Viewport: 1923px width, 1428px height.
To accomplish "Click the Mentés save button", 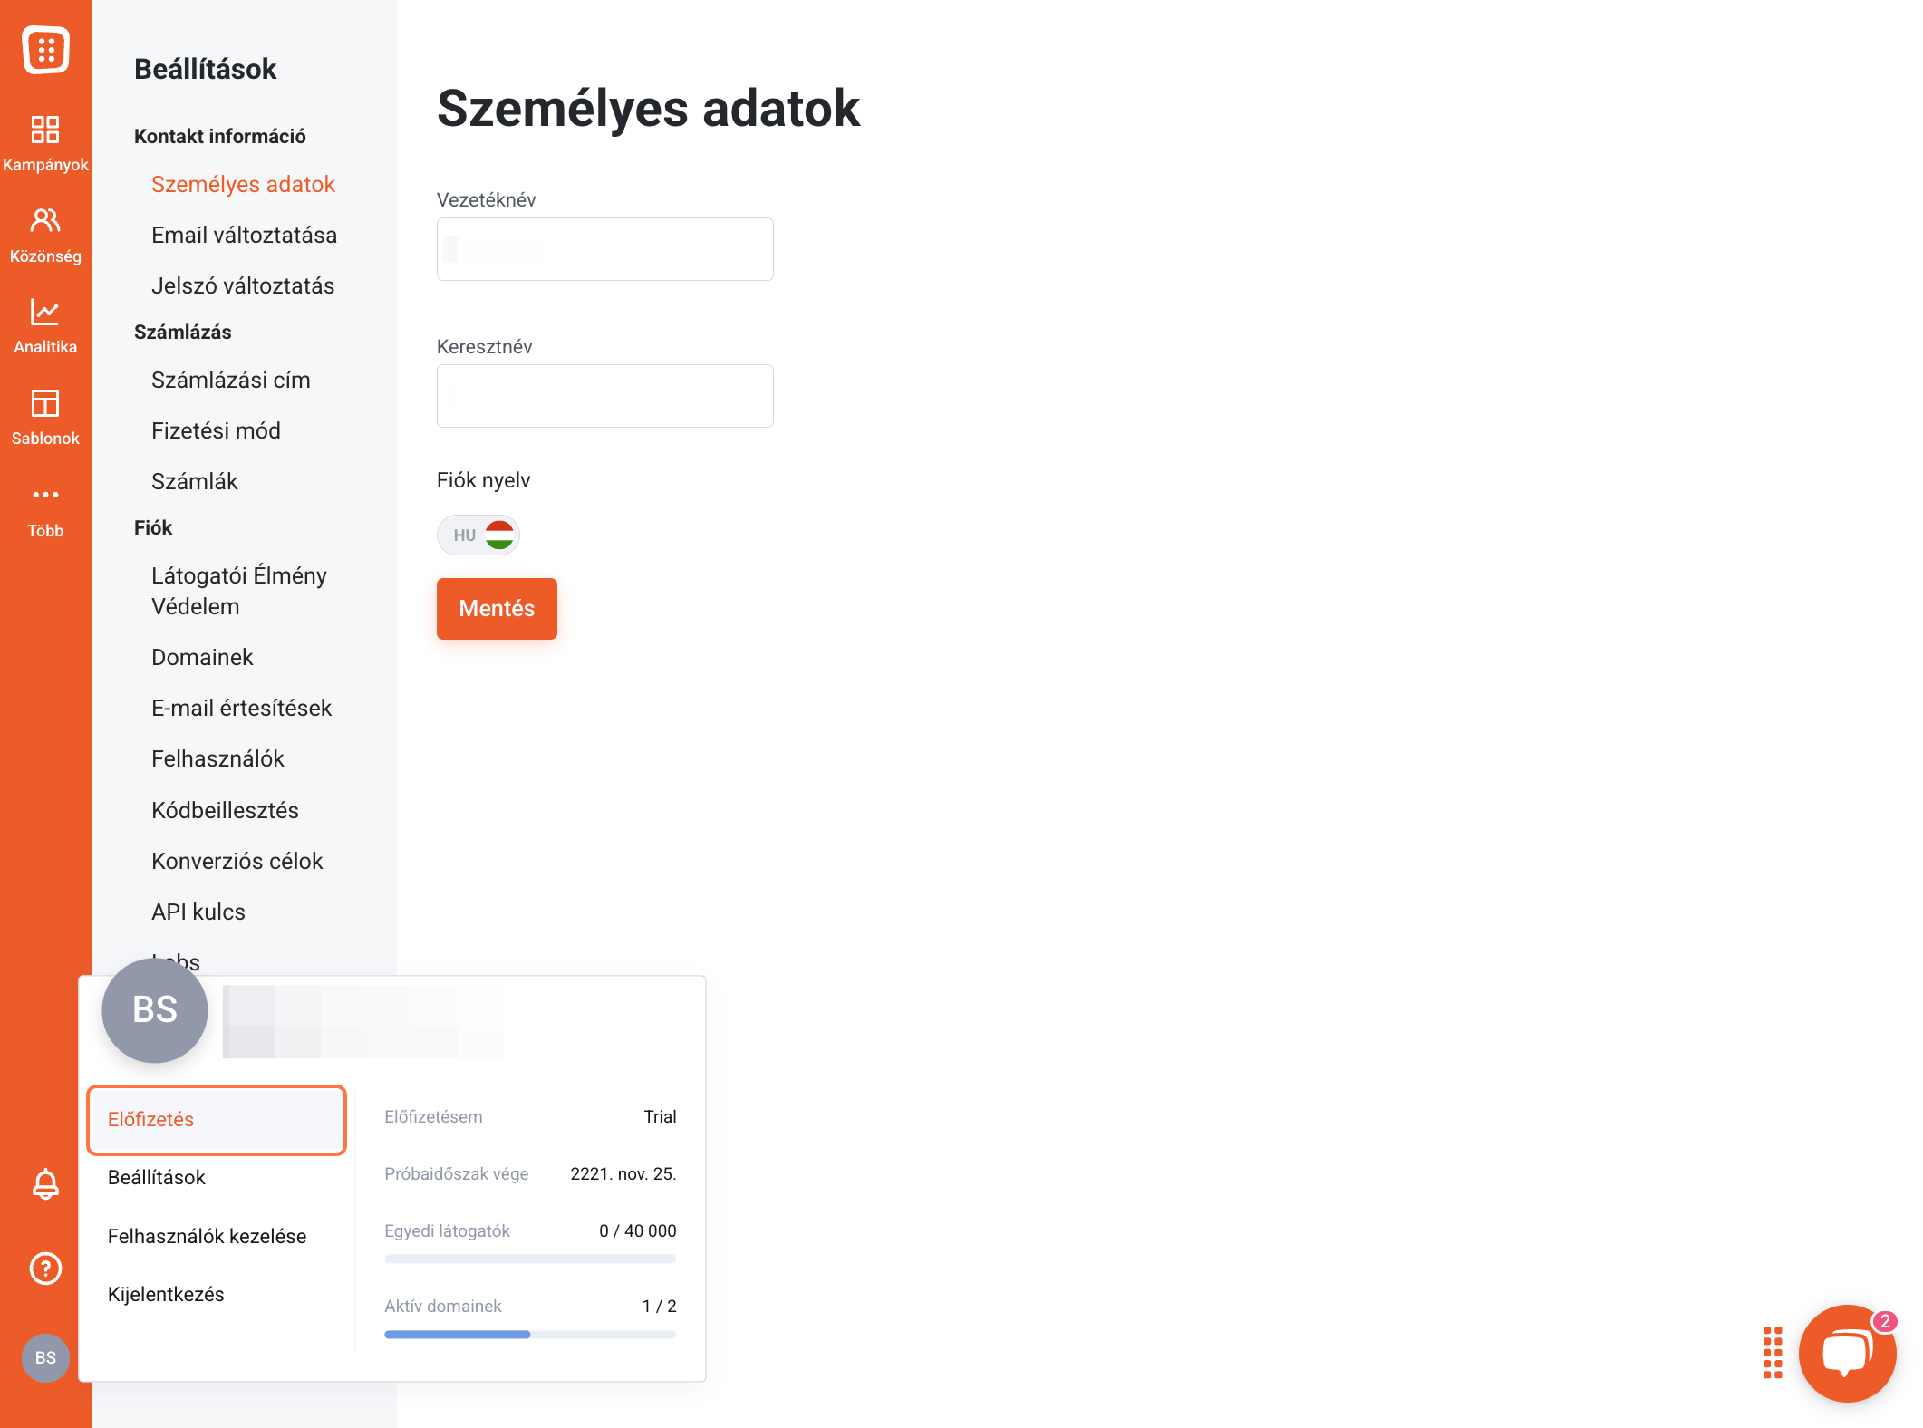I will (x=497, y=609).
